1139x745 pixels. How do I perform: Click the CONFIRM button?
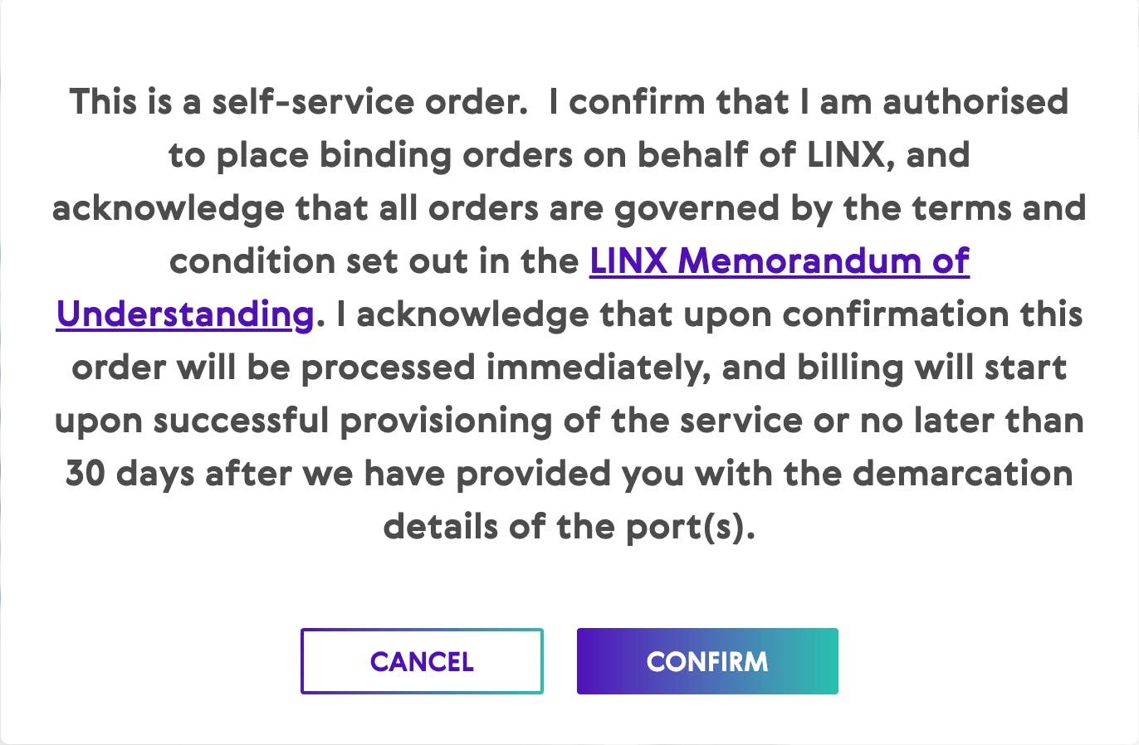click(707, 661)
